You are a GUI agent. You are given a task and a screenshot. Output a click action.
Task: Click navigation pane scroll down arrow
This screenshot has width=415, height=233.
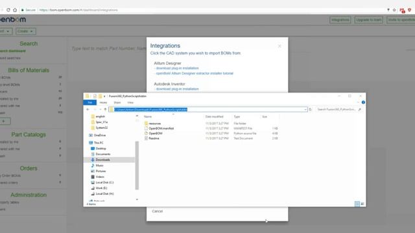(137, 199)
